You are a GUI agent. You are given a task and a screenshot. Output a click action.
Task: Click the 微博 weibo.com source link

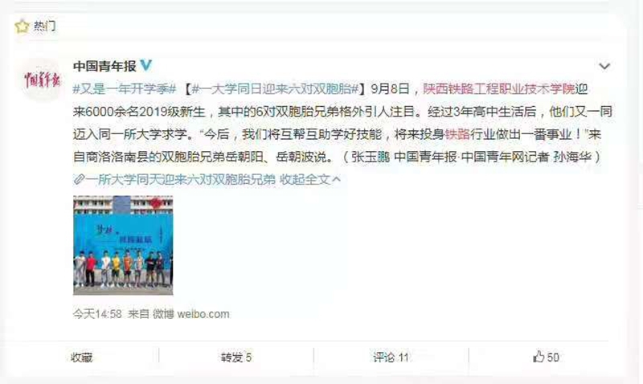point(191,314)
